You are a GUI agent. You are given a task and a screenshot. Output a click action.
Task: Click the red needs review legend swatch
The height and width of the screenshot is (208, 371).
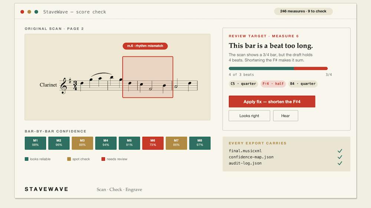pos(103,159)
